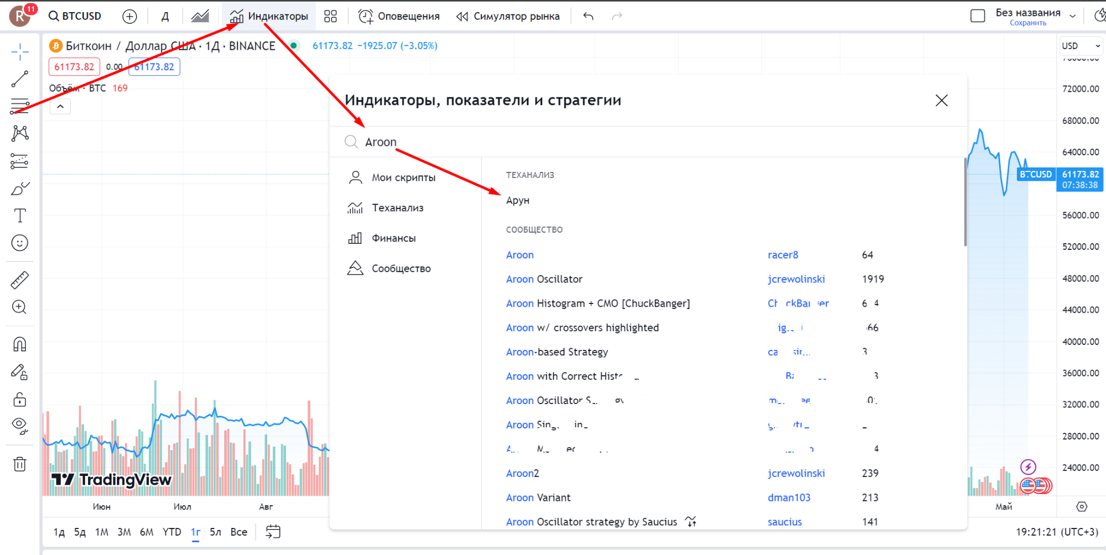
Task: Open the Alerts (Оповещения) button
Action: [x=399, y=16]
